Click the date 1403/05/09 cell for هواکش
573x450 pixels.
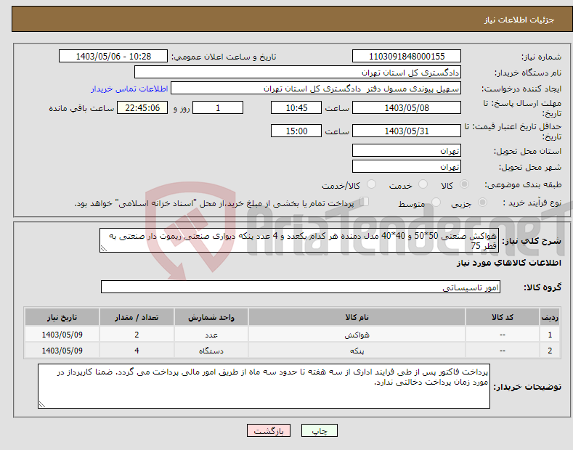pos(62,335)
